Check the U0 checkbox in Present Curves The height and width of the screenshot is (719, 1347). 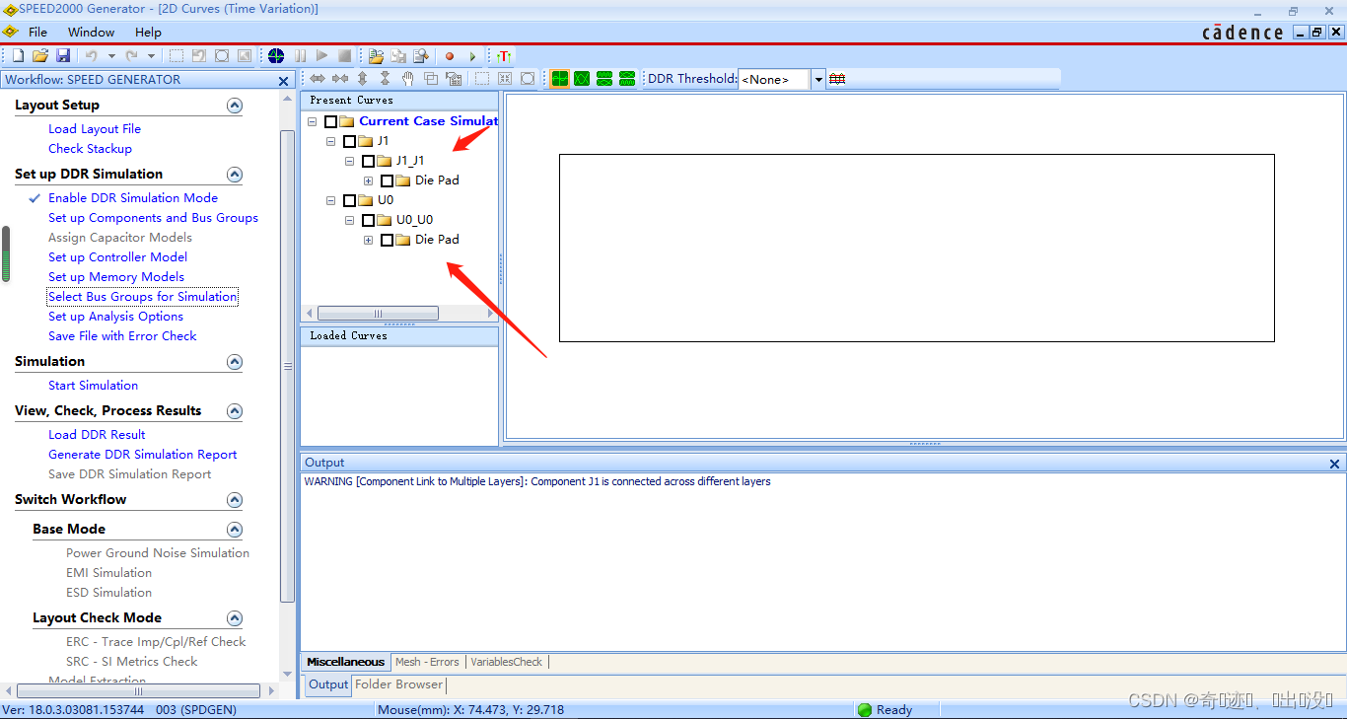coord(349,200)
